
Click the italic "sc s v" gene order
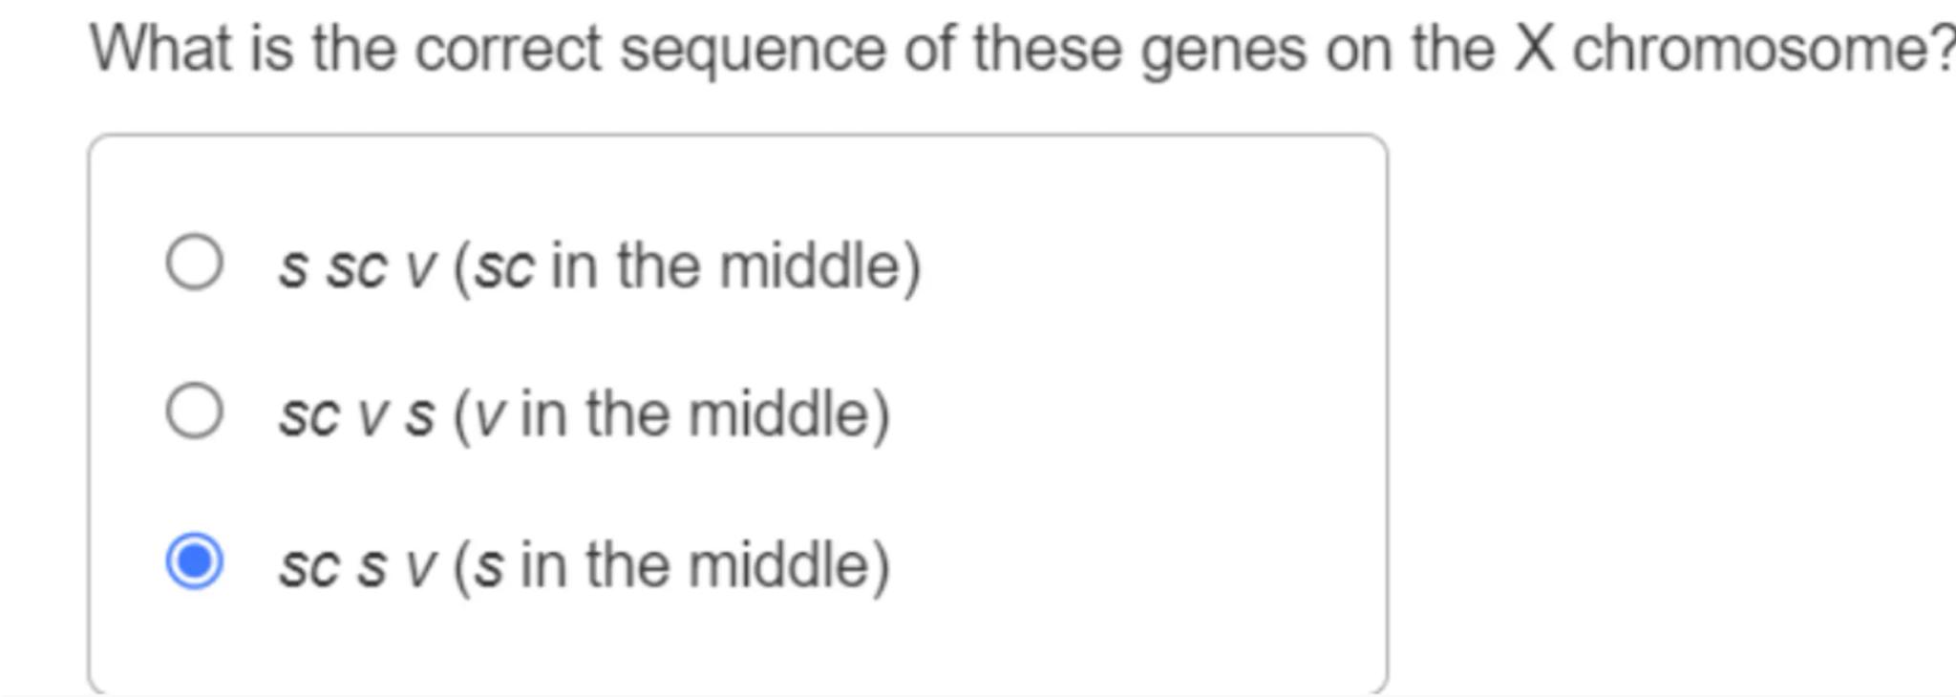click(x=357, y=565)
